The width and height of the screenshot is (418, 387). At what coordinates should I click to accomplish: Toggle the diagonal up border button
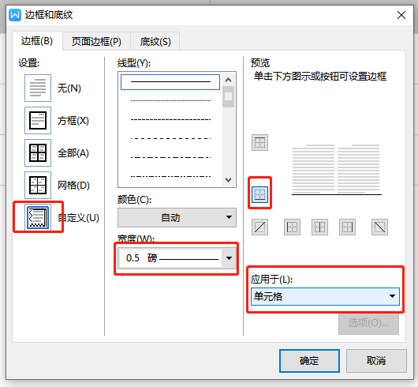click(260, 227)
